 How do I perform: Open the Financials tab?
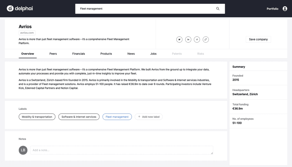tap(78, 54)
